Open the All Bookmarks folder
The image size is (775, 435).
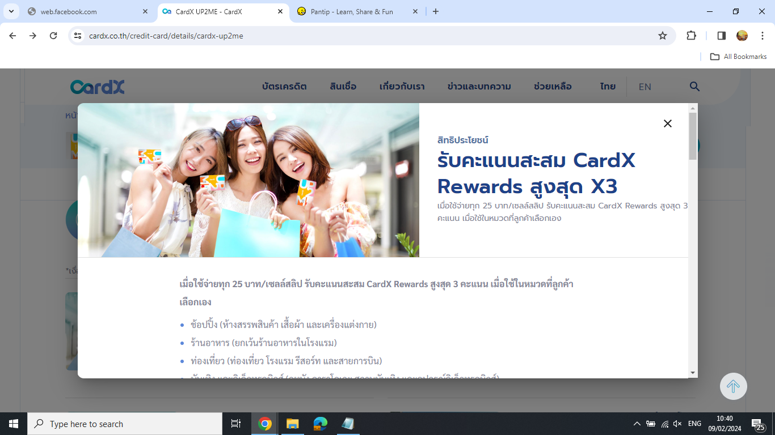(x=738, y=57)
